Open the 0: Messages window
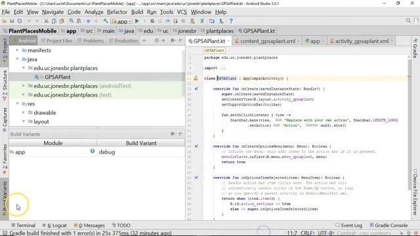This screenshot has width=420, height=236. tap(89, 226)
